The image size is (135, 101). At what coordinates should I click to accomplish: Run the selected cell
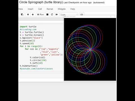click(x=40, y=15)
